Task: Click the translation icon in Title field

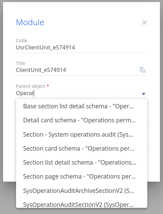Action: [x=143, y=70]
